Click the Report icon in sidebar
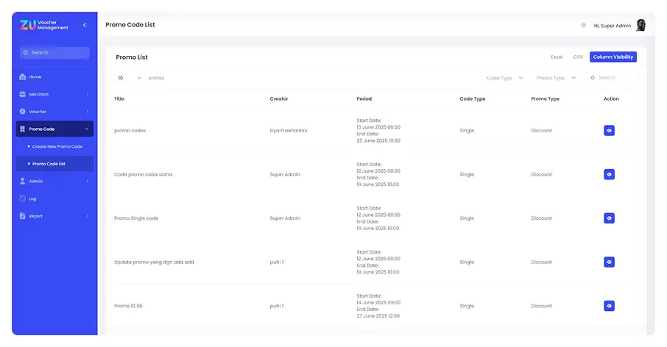 (x=23, y=216)
